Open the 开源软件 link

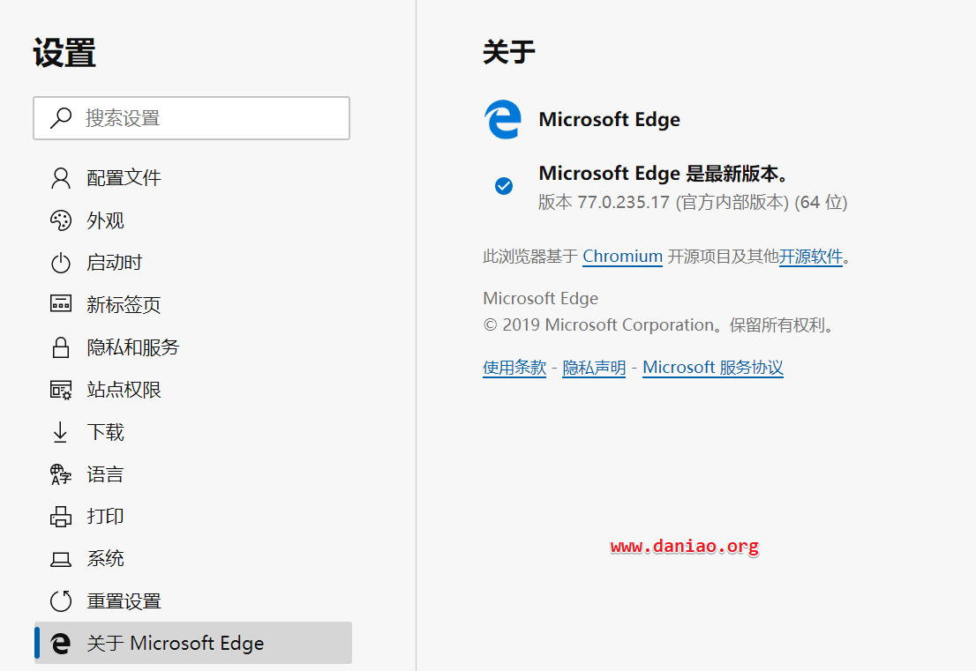[x=810, y=257]
